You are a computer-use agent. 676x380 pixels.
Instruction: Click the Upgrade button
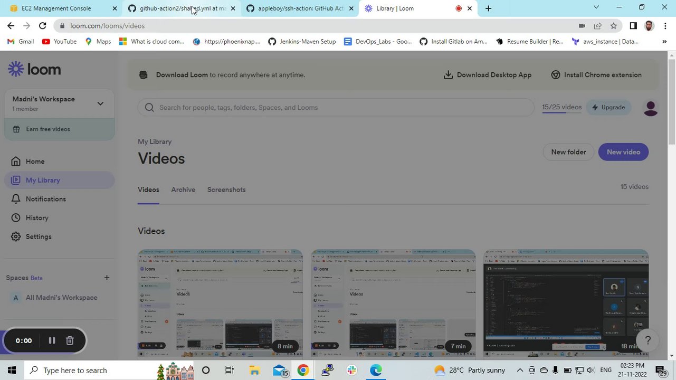click(608, 107)
